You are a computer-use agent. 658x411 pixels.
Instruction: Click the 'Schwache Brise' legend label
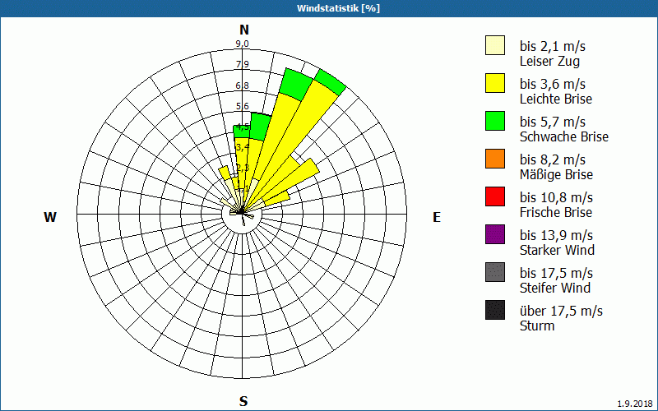(x=563, y=137)
